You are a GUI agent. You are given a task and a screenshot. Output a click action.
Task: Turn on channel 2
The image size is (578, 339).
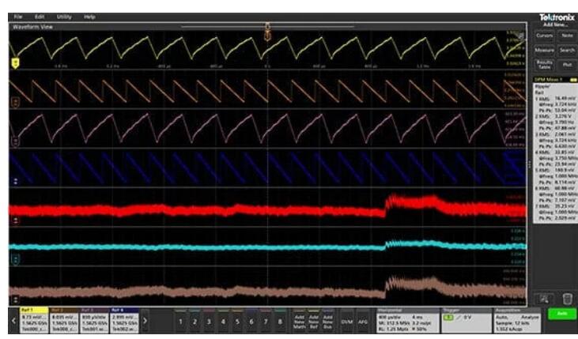(195, 322)
